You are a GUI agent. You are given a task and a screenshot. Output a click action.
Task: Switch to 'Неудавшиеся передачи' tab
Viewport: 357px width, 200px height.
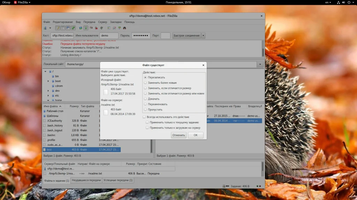coord(86,181)
